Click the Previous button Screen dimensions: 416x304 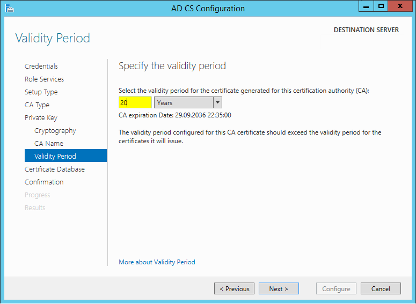pos(234,288)
